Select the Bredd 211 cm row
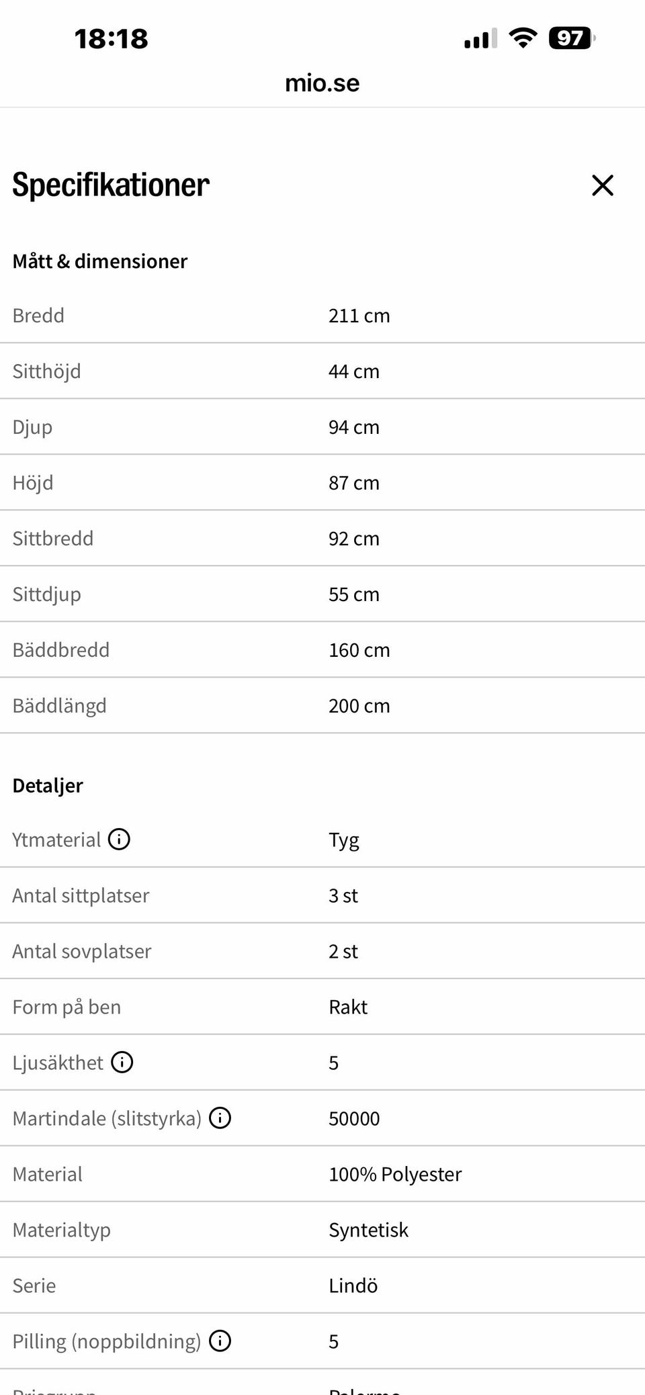 tap(322, 315)
